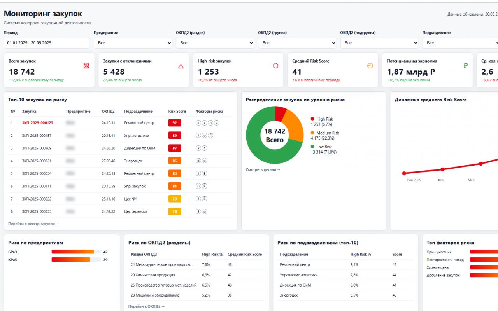Click the green ruble icon in Потенциальная экономия

(x=465, y=66)
